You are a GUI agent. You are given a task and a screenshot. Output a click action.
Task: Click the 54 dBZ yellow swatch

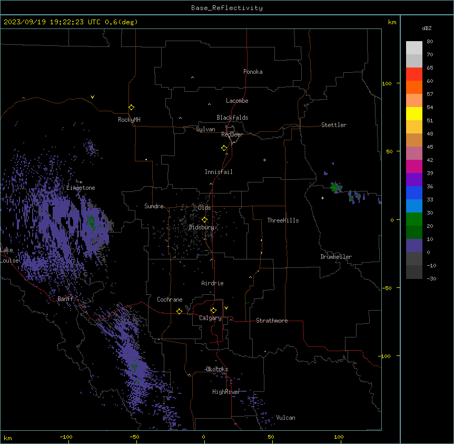click(414, 113)
